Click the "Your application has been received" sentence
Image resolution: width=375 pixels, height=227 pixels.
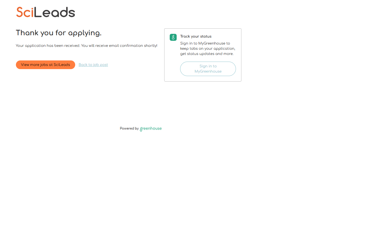click(48, 46)
